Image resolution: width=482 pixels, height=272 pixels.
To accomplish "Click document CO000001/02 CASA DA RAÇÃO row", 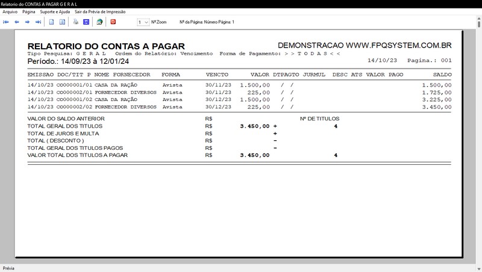I will click(239, 100).
